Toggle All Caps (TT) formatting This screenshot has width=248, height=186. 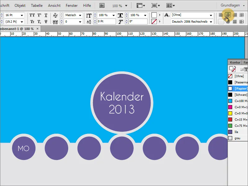pyautogui.click(x=32, y=15)
